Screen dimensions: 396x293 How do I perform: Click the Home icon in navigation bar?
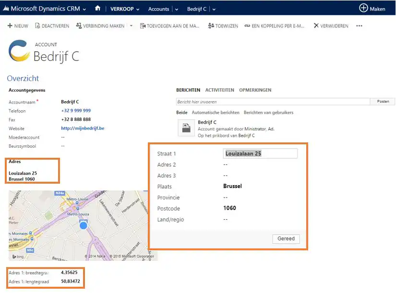tap(98, 9)
